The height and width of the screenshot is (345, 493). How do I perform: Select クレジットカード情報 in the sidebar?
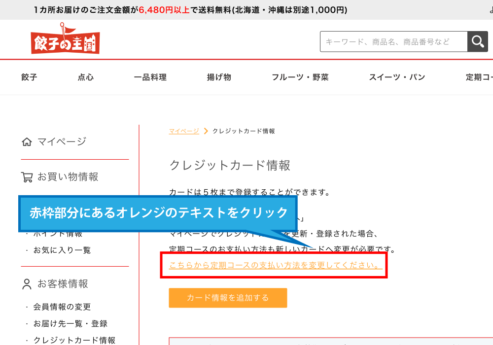[74, 340]
